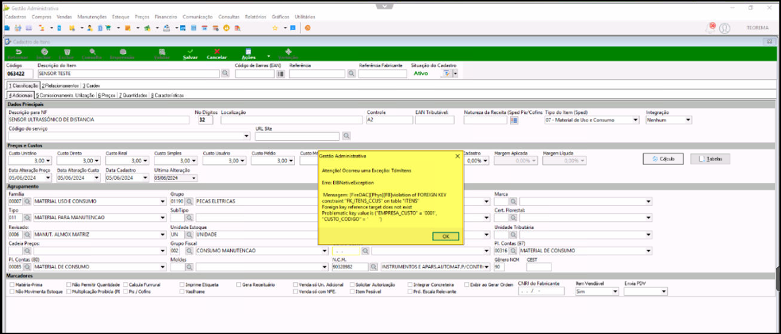Enable the Imprime Etiqueta checkbox
This screenshot has width=781, height=334.
click(182, 285)
